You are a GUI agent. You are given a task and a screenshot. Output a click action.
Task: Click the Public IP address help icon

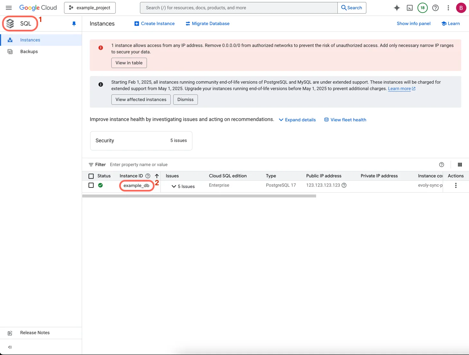[344, 185]
